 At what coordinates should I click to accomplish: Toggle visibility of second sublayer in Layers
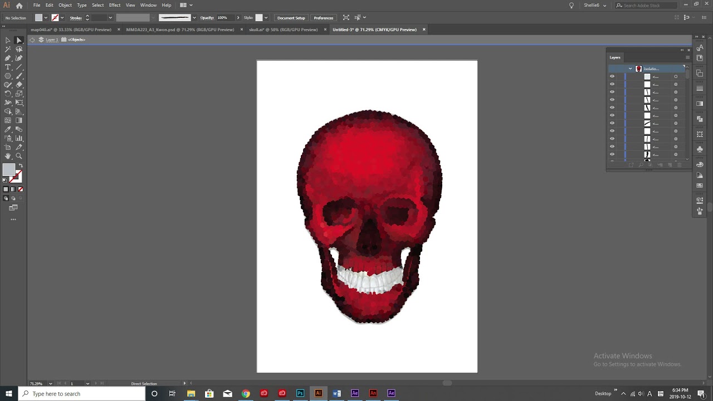[612, 84]
